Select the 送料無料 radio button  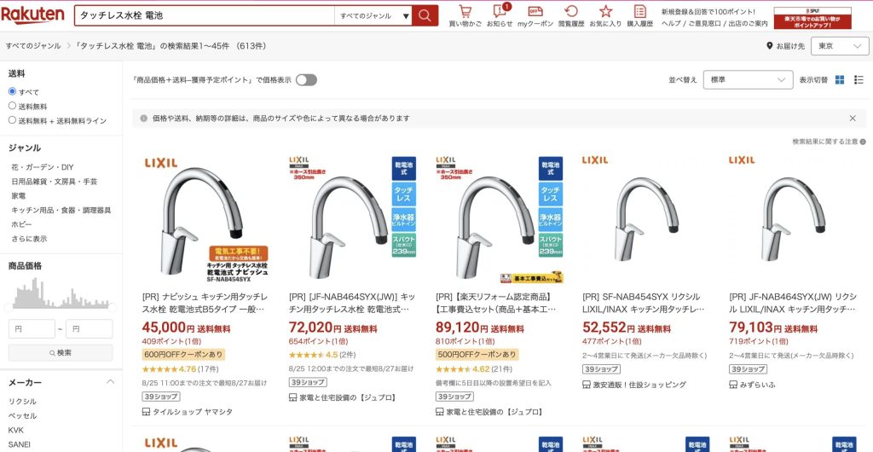12,106
